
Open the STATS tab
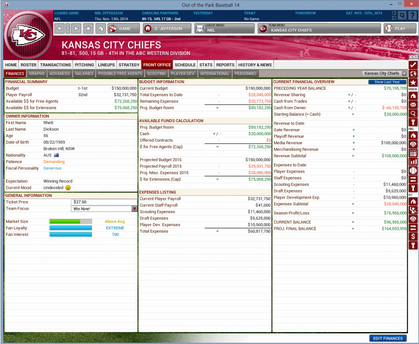pyautogui.click(x=206, y=65)
